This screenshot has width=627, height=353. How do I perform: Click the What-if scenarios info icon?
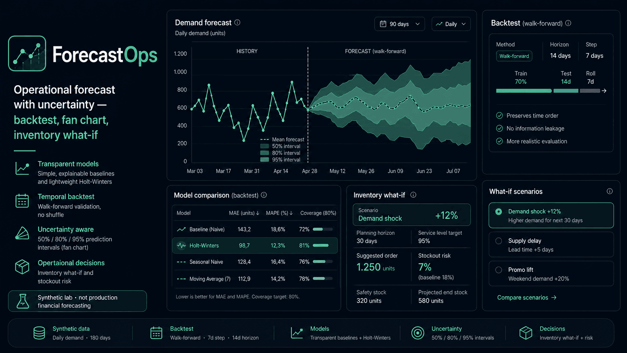(x=610, y=191)
